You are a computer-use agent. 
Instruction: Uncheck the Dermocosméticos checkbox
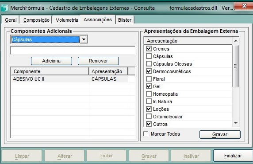point(149,71)
